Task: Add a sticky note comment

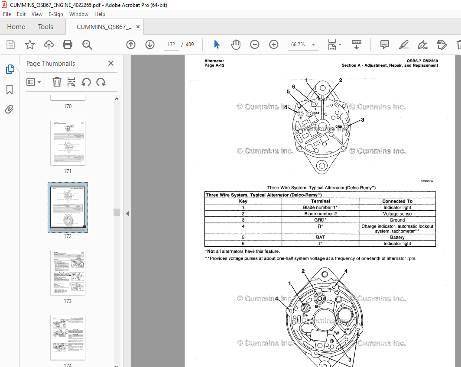Action: click(x=385, y=45)
